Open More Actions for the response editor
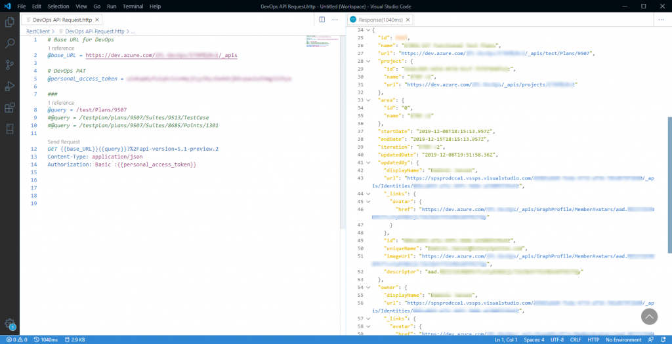The height and width of the screenshot is (344, 672). [x=661, y=20]
